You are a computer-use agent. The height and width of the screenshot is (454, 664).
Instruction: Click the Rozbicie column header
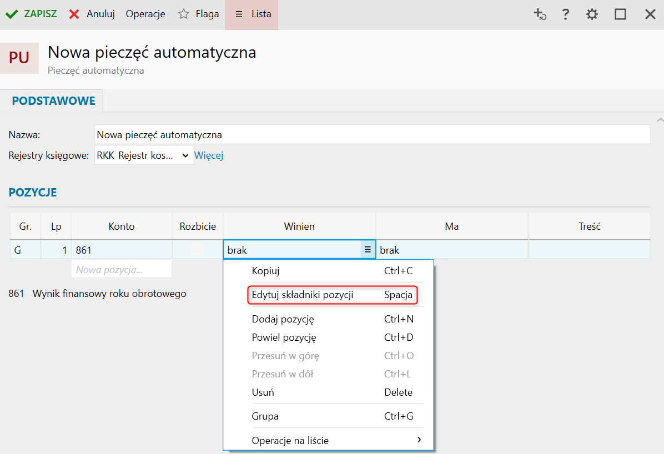[x=198, y=226]
